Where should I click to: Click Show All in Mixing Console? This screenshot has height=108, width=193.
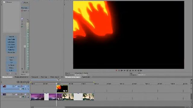point(11,37)
